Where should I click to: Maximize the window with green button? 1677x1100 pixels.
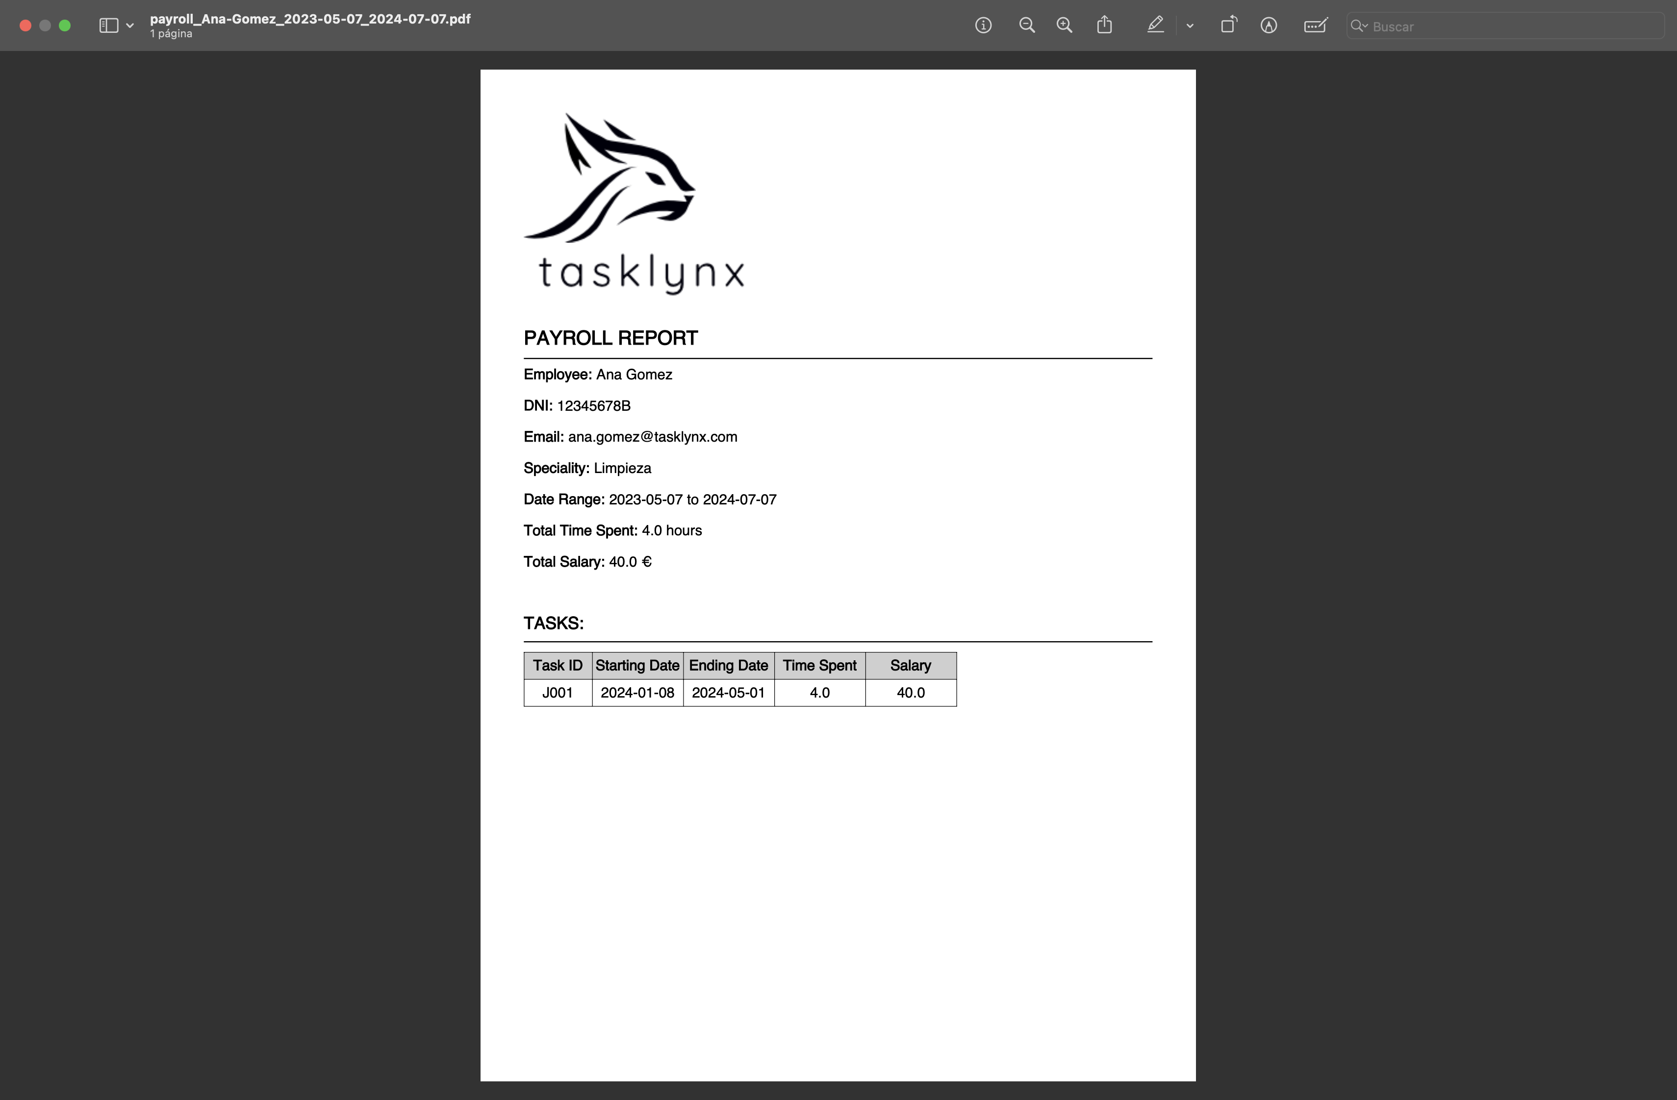pyautogui.click(x=65, y=26)
